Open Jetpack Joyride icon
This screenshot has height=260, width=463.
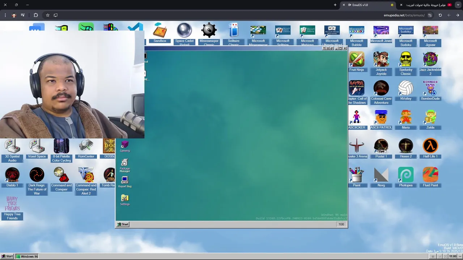point(381,63)
